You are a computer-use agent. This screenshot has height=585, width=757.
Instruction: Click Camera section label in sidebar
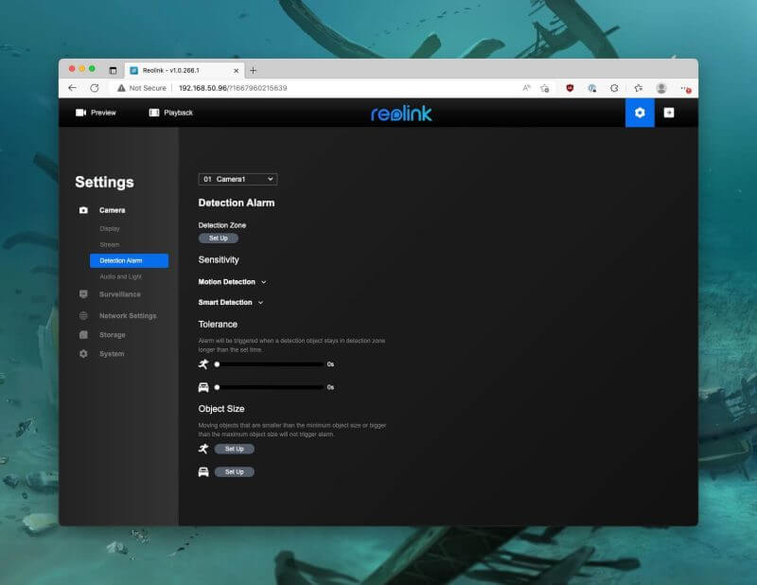pyautogui.click(x=112, y=210)
